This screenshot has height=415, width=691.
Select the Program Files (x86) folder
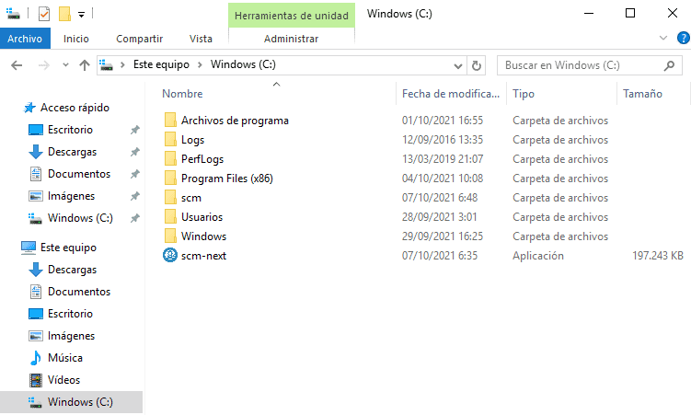click(227, 179)
